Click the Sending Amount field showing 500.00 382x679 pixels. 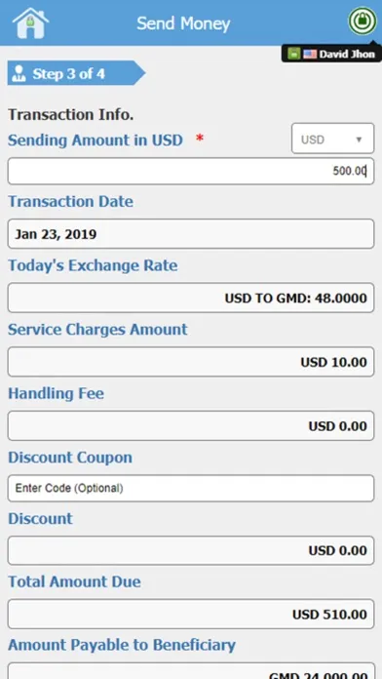pos(191,171)
